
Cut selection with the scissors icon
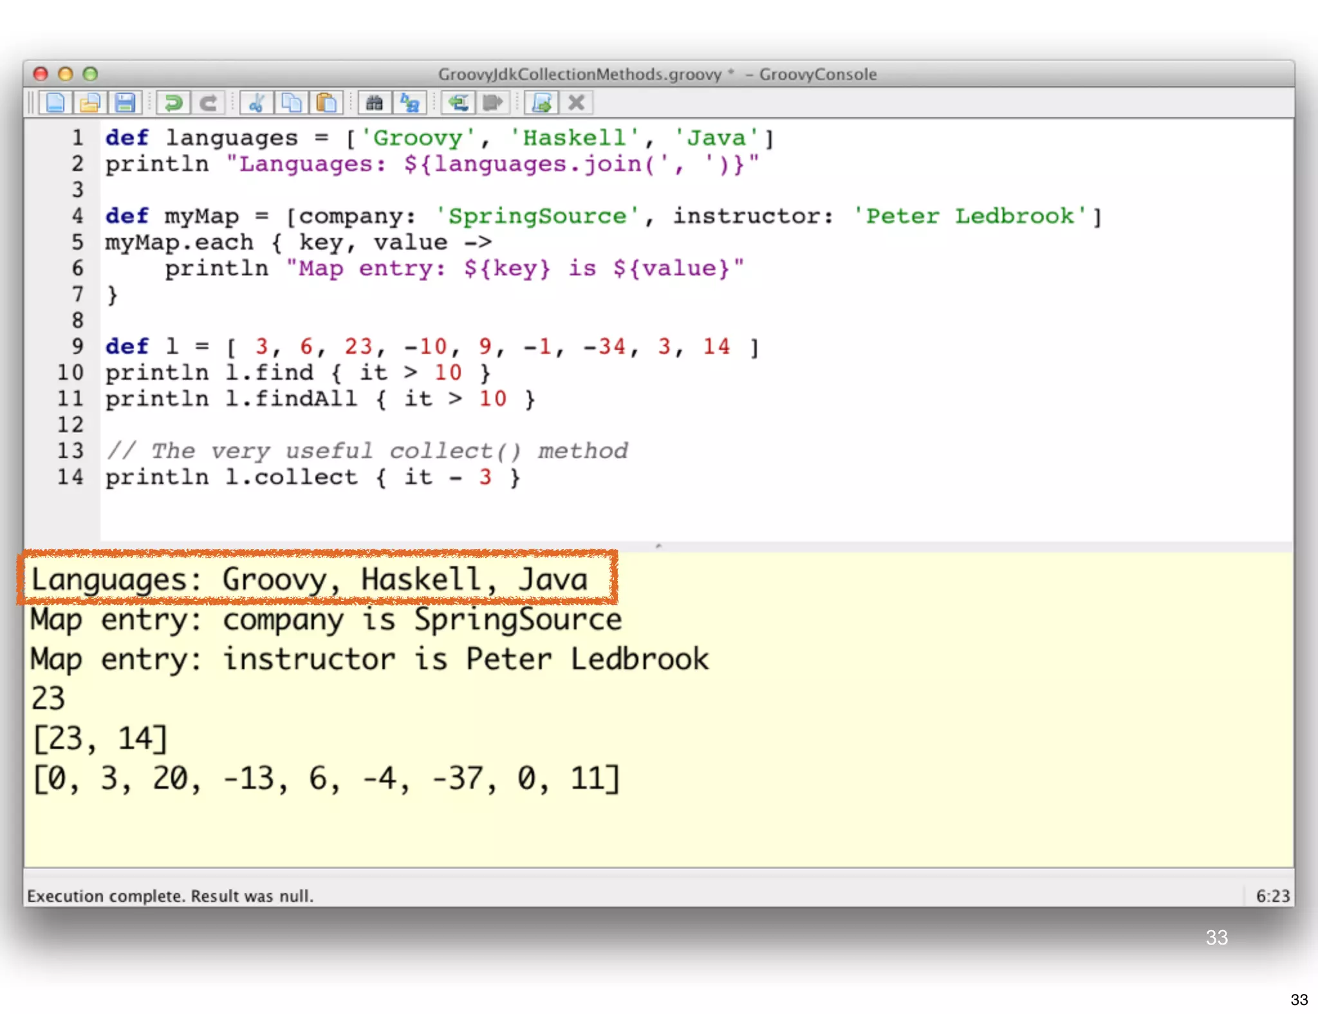pos(257,103)
